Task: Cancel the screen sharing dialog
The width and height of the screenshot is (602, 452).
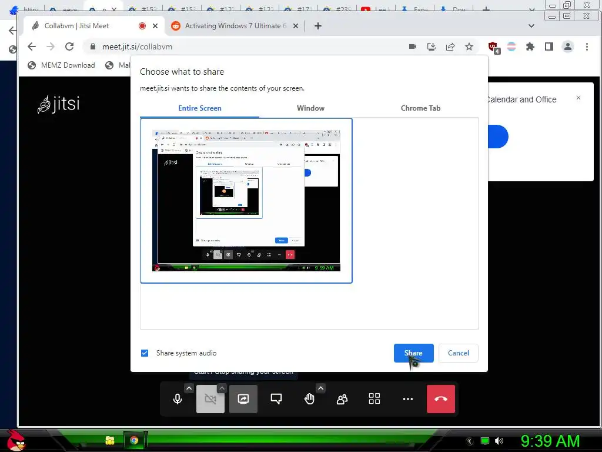Action: coord(459,353)
